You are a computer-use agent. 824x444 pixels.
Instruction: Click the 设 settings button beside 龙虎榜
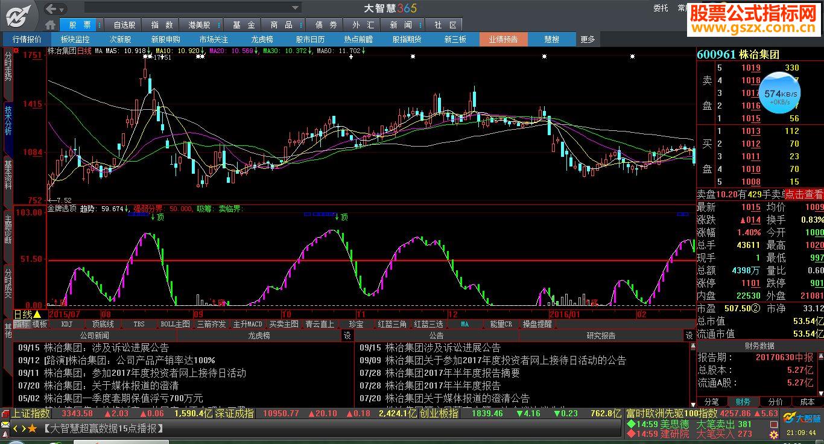tap(347, 335)
